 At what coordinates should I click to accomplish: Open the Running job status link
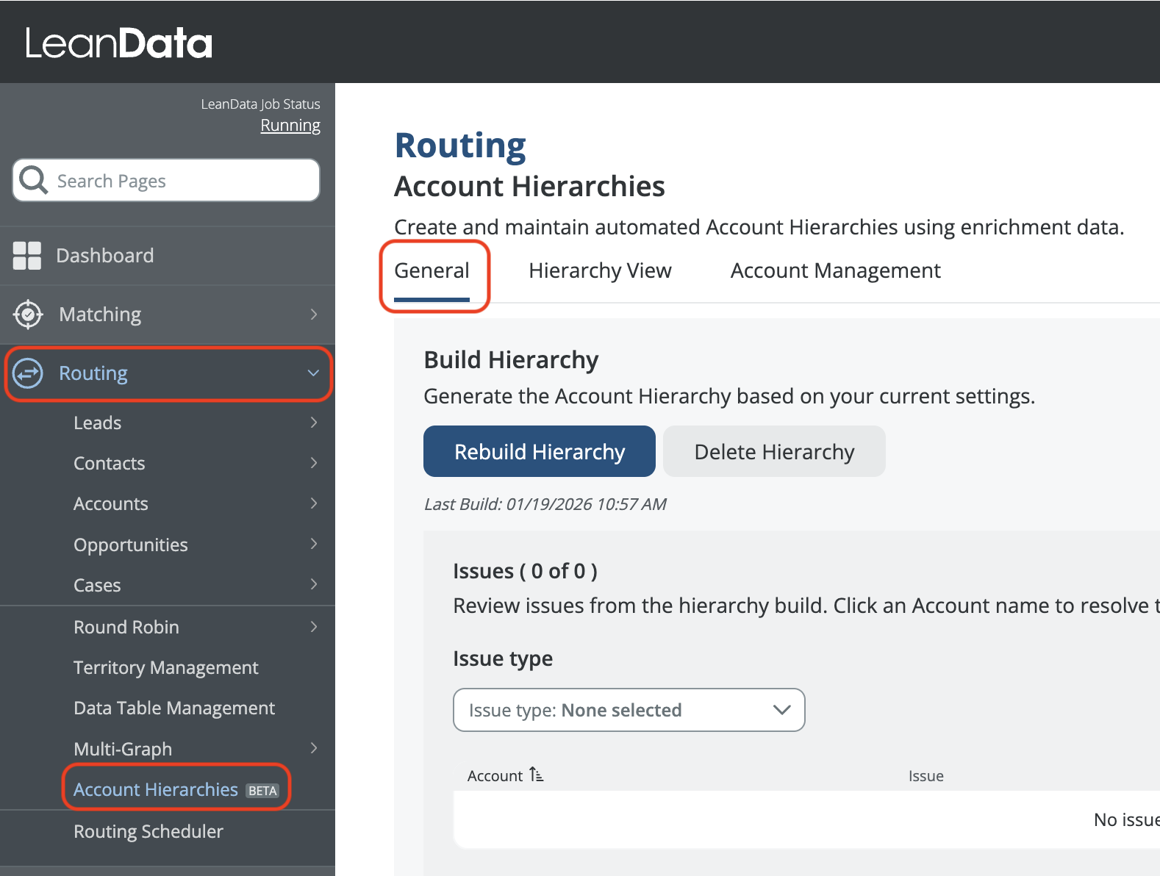(290, 126)
